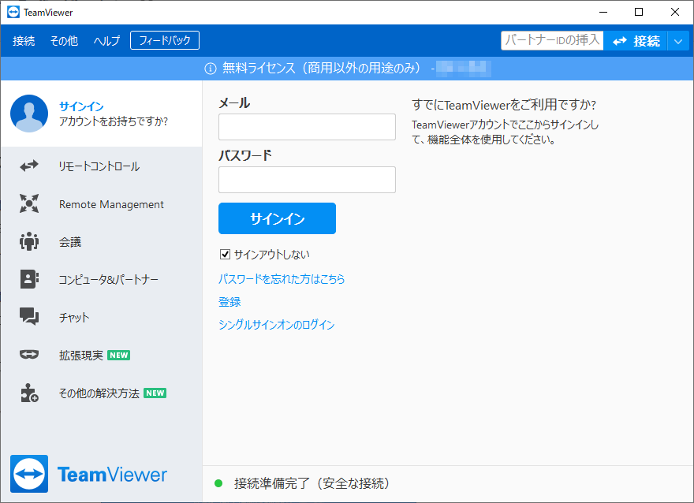
Task: Click the NEW badge beside 拡張現実
Action: coord(118,356)
